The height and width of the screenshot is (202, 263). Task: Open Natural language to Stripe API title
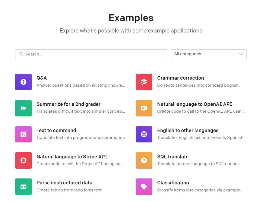(72, 157)
